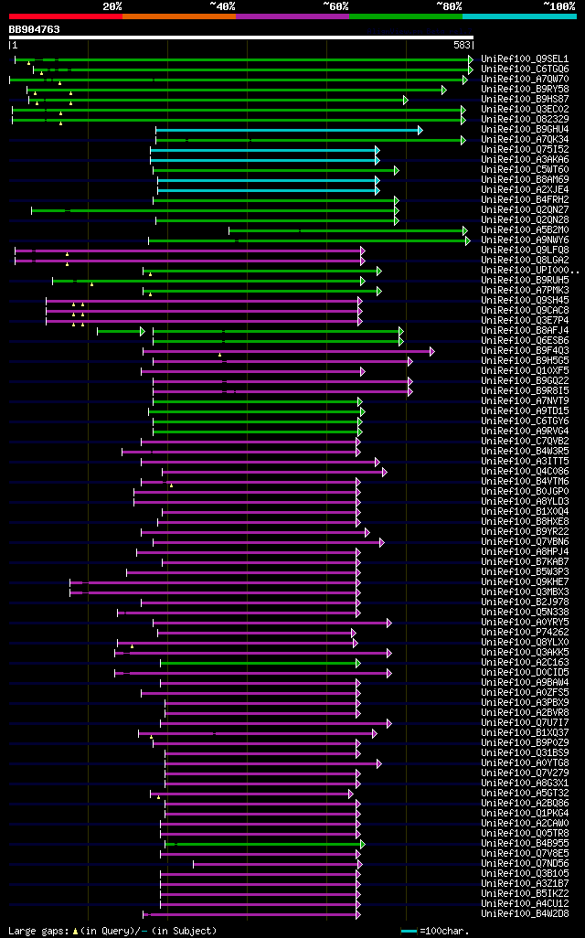The height and width of the screenshot is (938, 585).
Task: Select label UniRef100_B9GHU4
Action: coord(525,129)
